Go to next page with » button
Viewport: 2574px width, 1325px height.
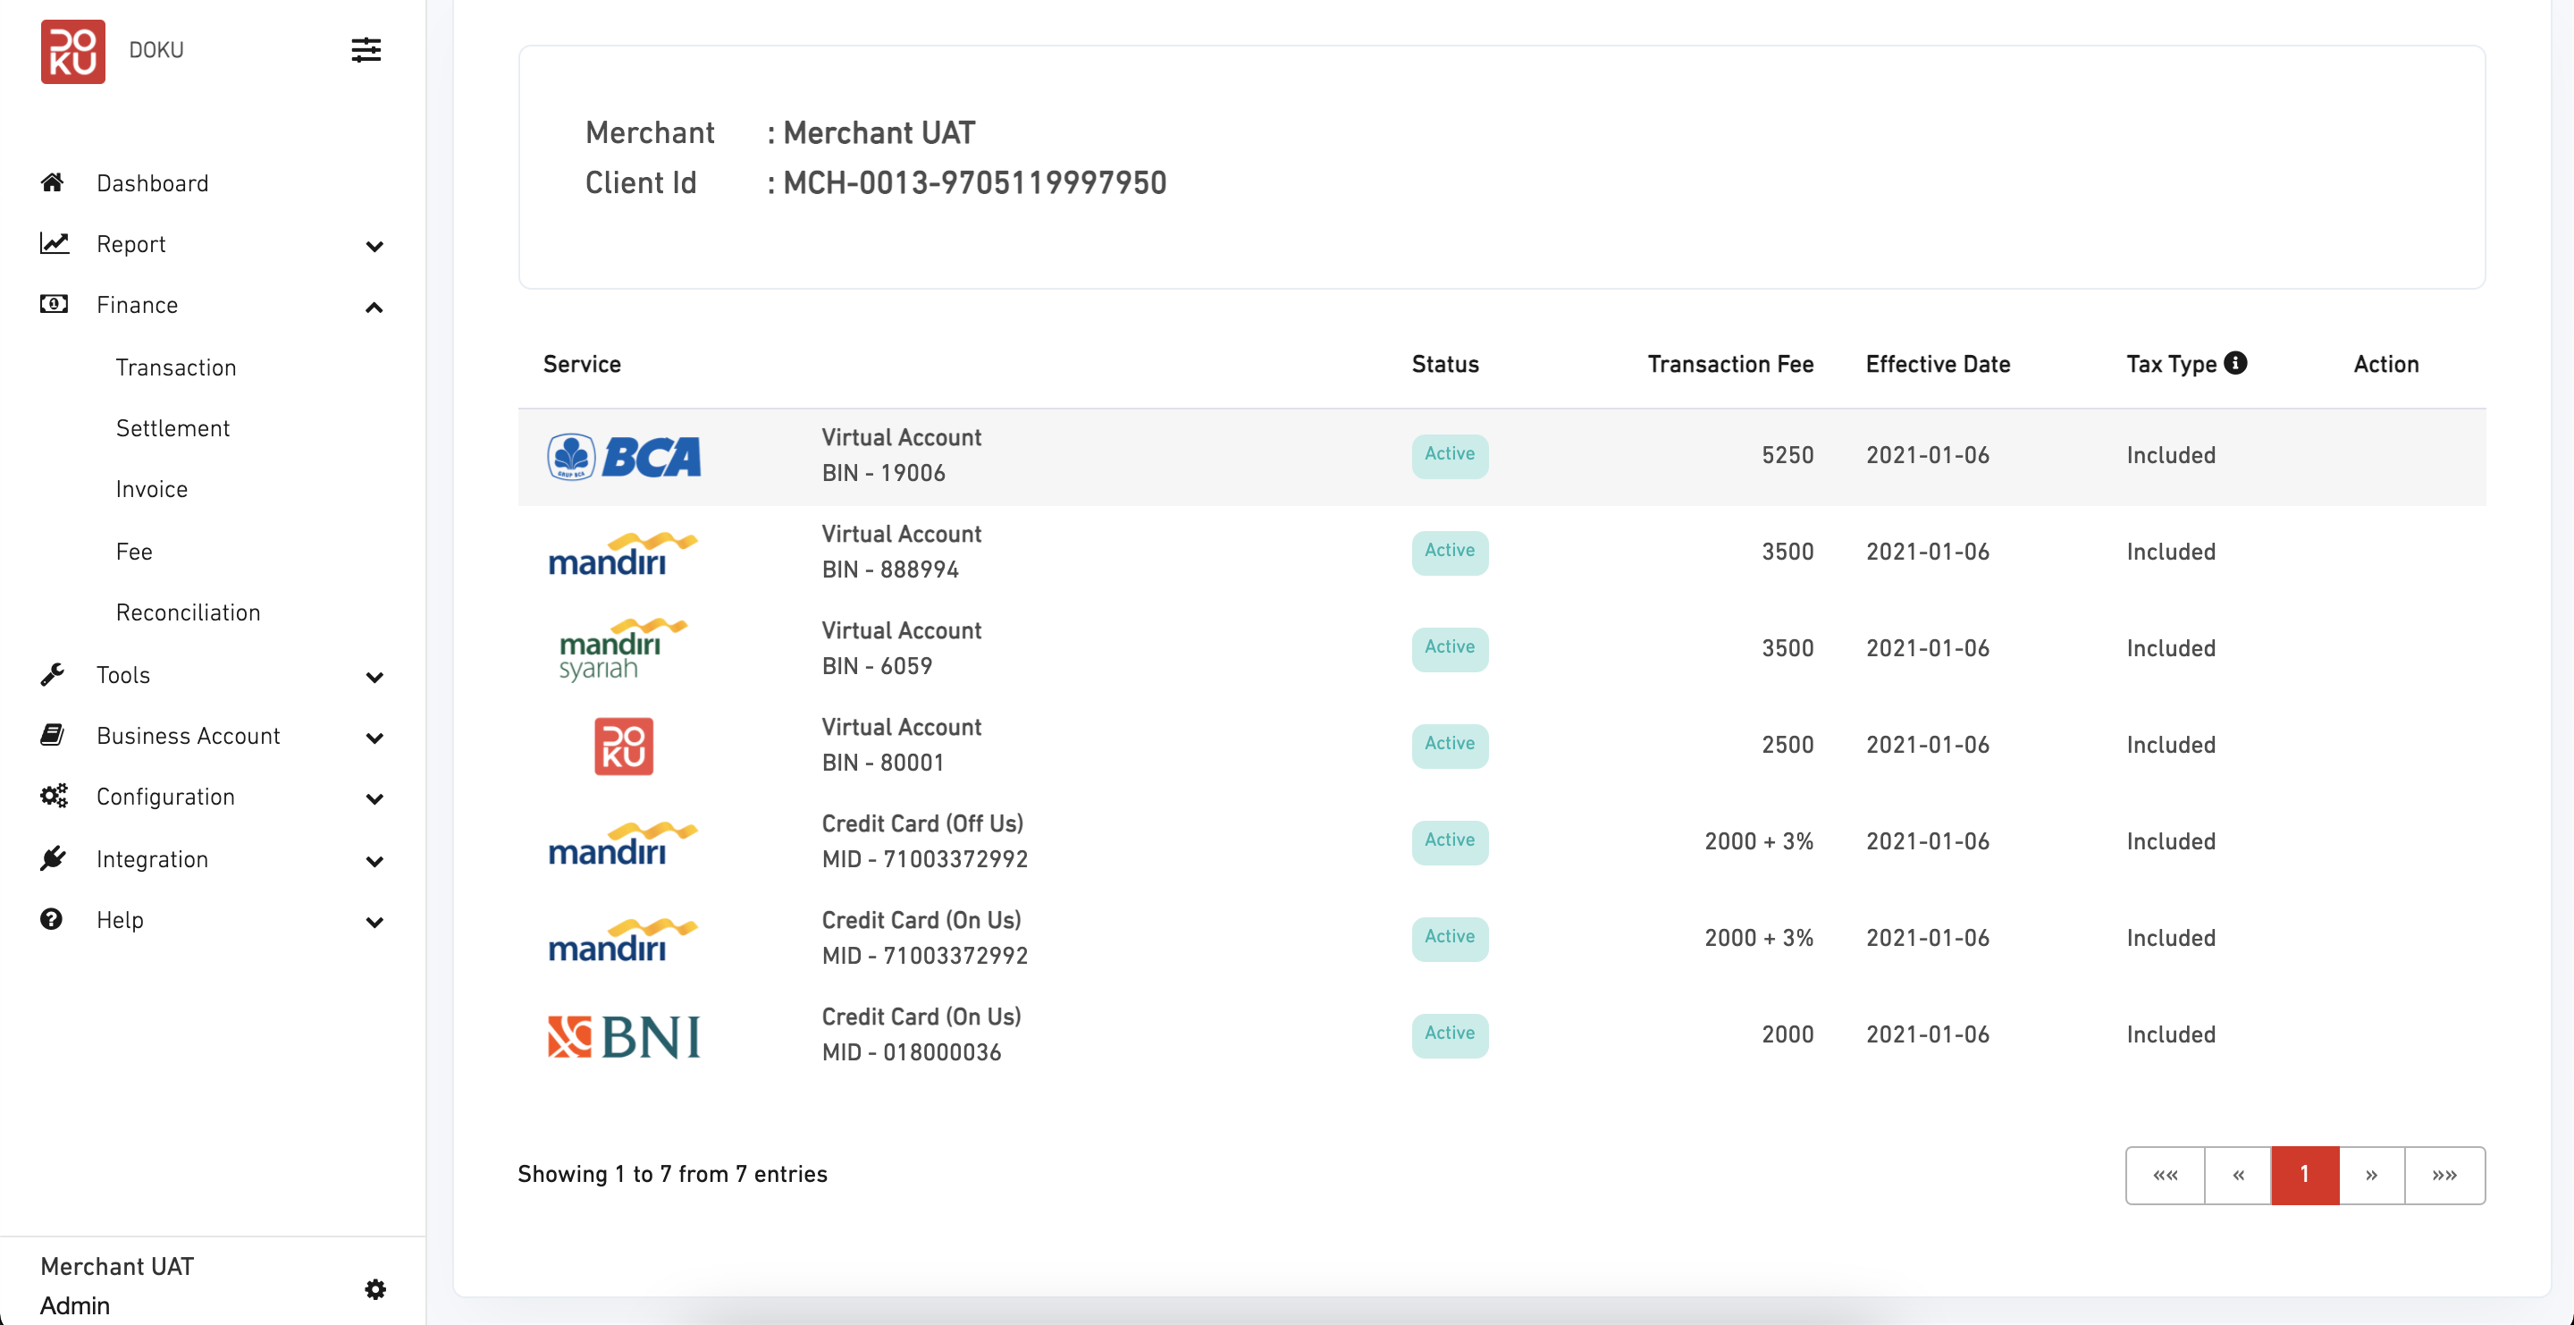point(2371,1175)
